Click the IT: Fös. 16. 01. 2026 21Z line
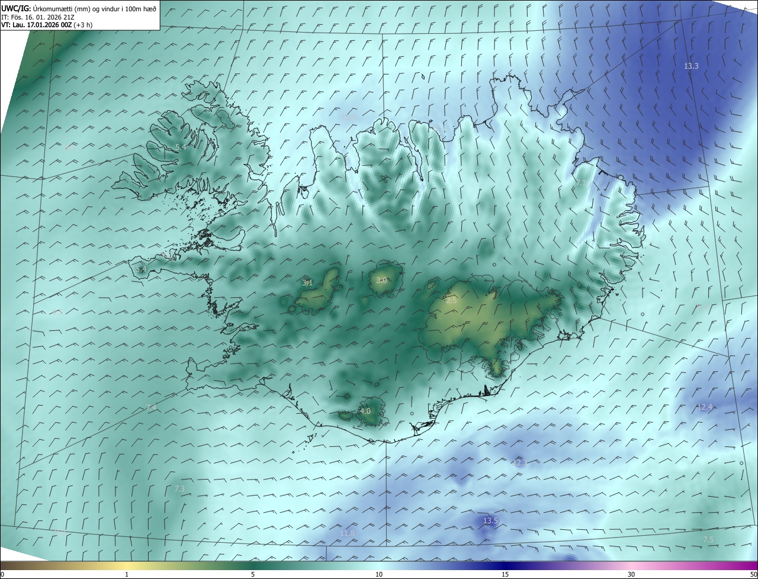 [37, 17]
